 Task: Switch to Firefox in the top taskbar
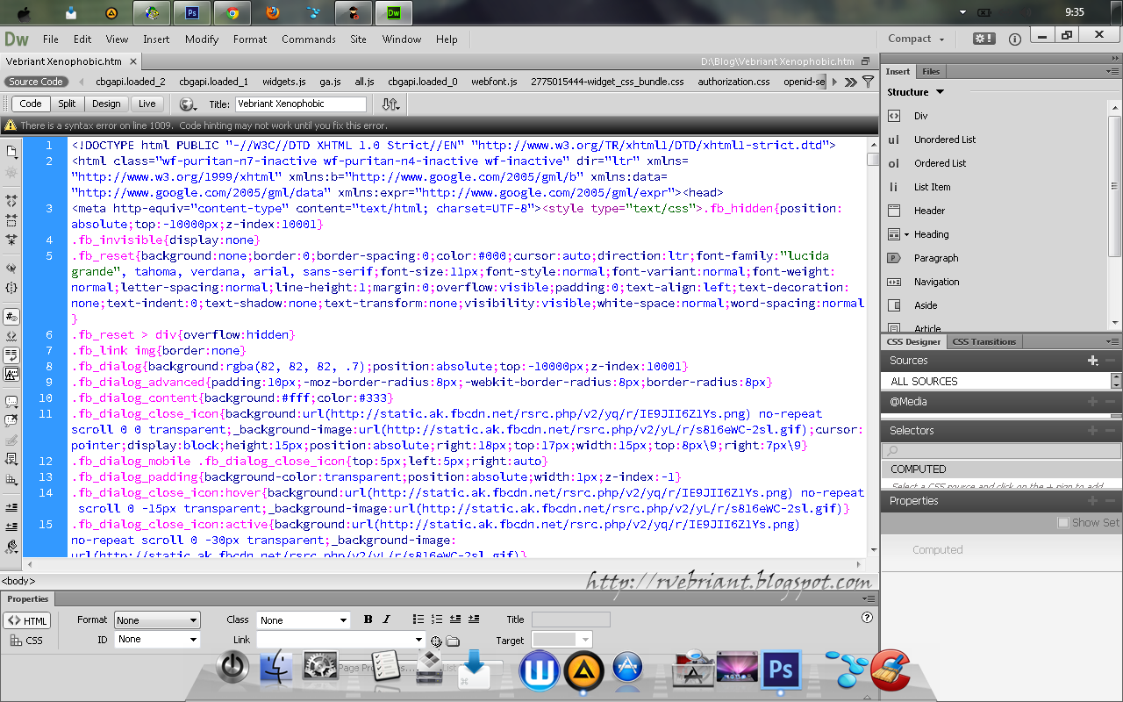coord(273,12)
